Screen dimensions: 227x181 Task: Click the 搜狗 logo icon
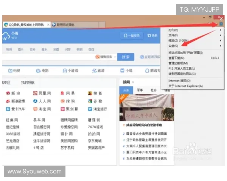pyautogui.click(x=62, y=101)
